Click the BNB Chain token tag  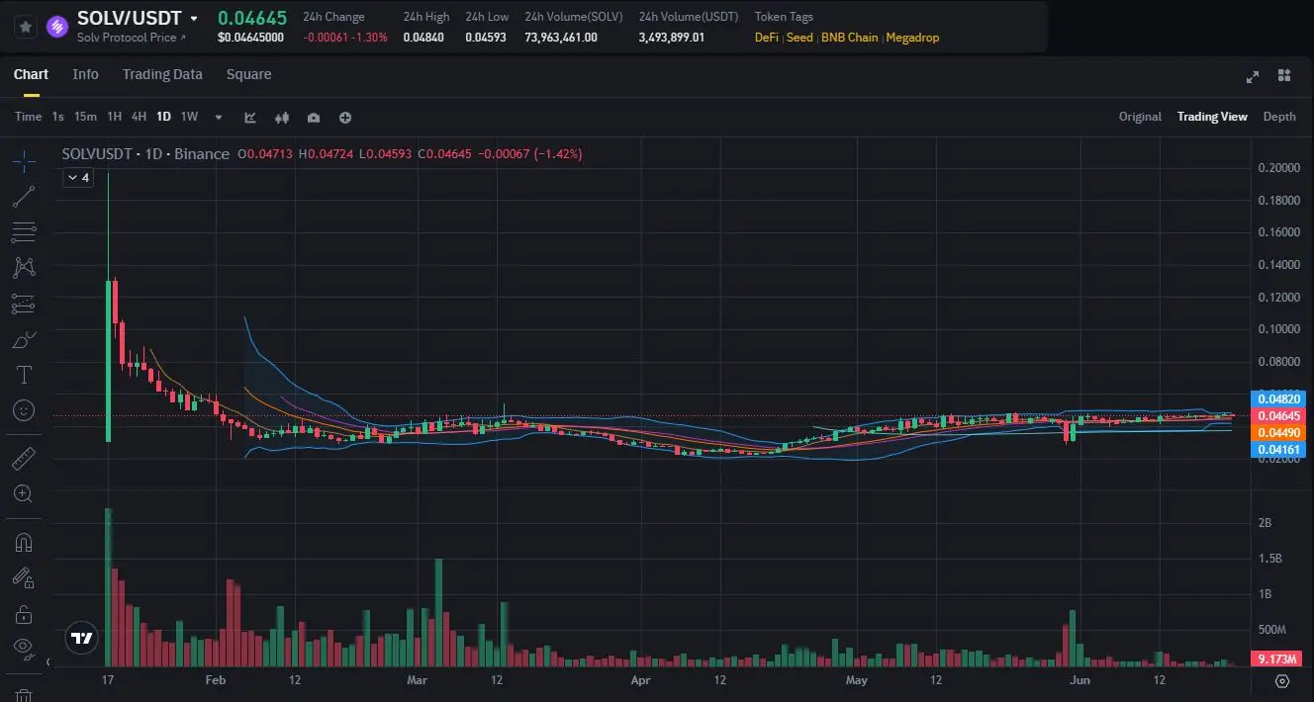click(849, 38)
